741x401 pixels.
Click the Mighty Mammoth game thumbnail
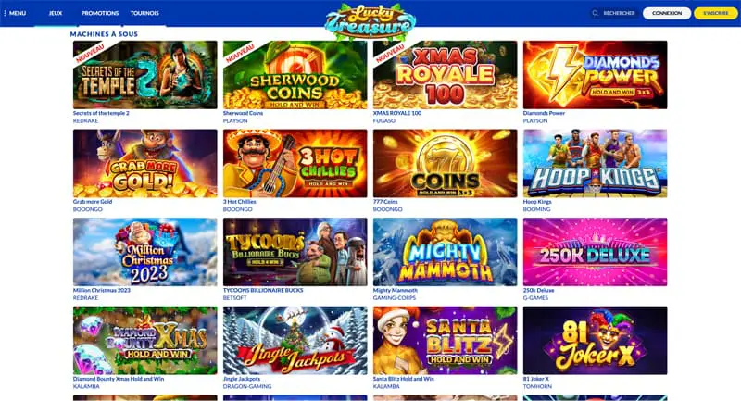[446, 252]
